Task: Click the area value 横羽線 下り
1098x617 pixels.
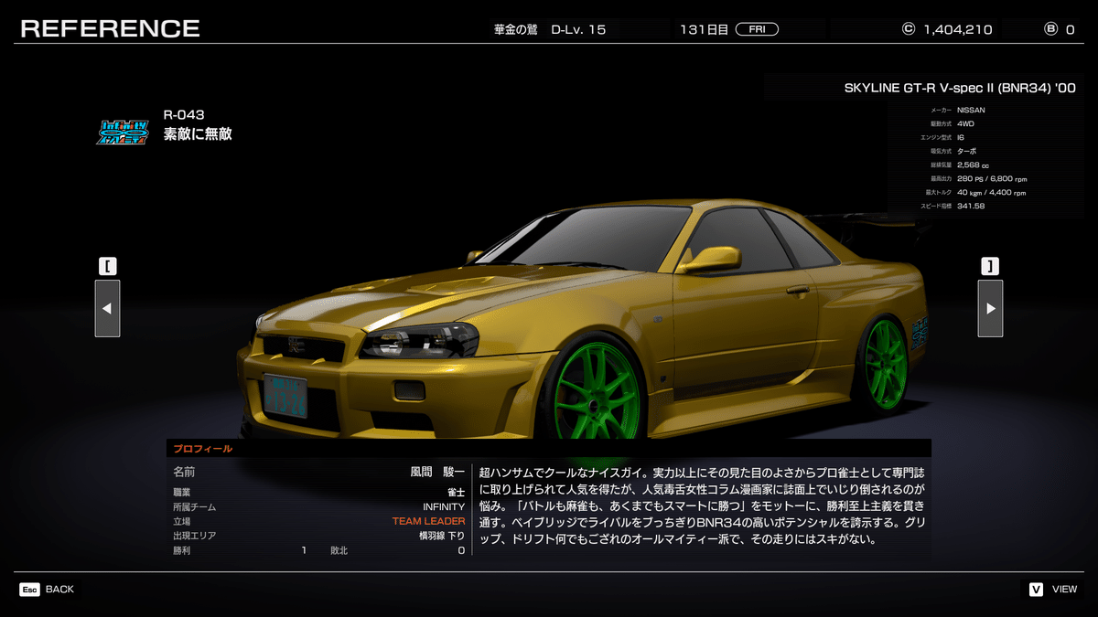Action: (442, 536)
